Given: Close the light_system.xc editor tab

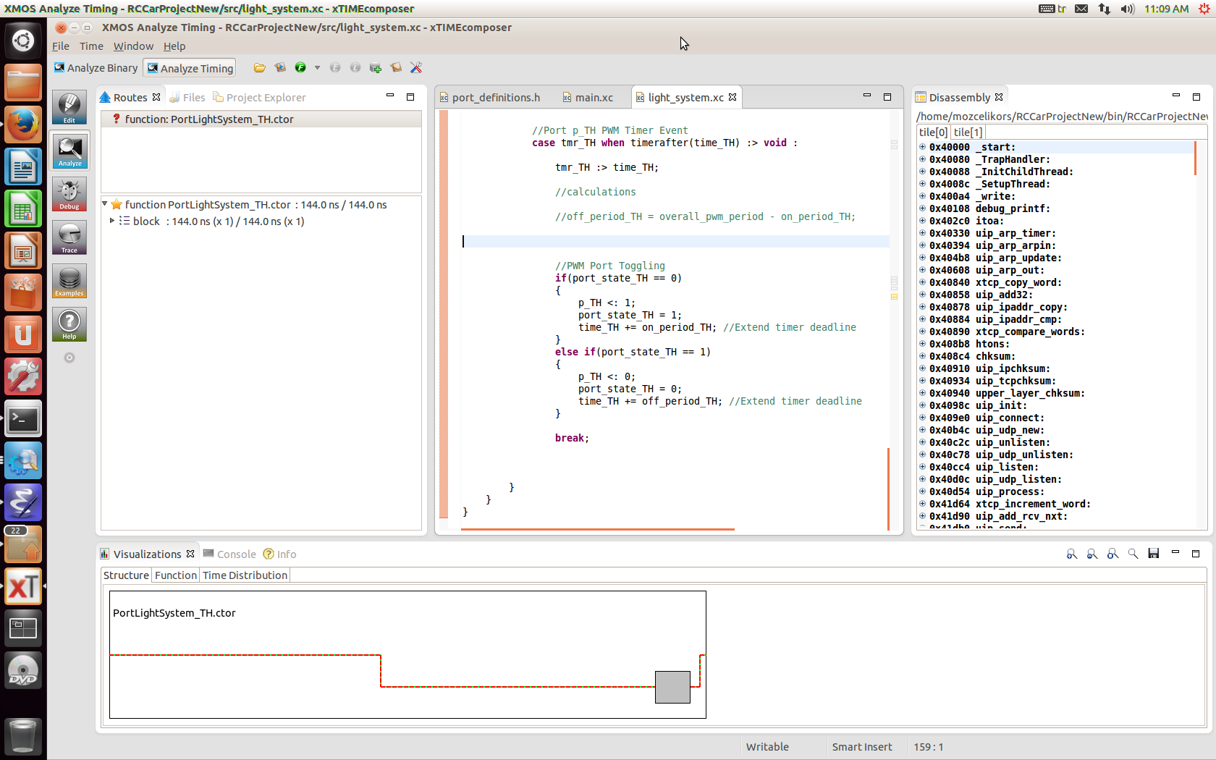Looking at the screenshot, I should (732, 97).
